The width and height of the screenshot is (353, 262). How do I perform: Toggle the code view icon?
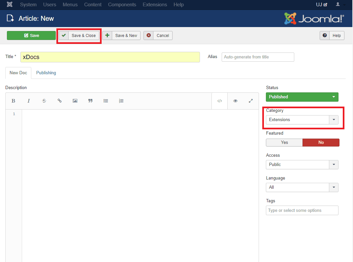tap(220, 101)
